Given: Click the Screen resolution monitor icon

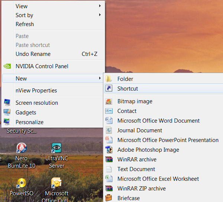Looking at the screenshot, I should [7, 102].
